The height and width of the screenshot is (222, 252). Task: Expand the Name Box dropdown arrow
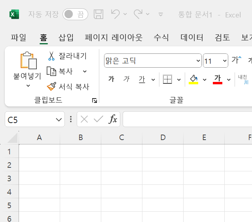[59, 120]
